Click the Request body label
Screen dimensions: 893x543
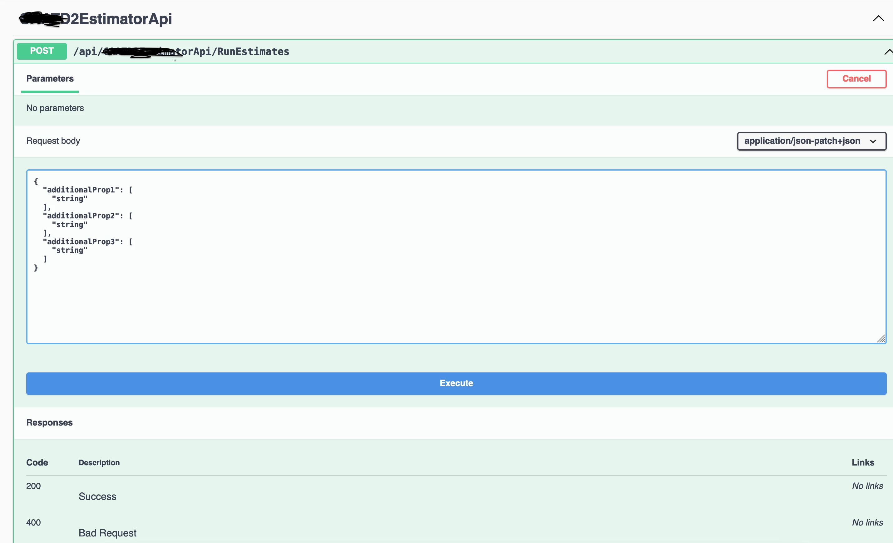(x=53, y=141)
